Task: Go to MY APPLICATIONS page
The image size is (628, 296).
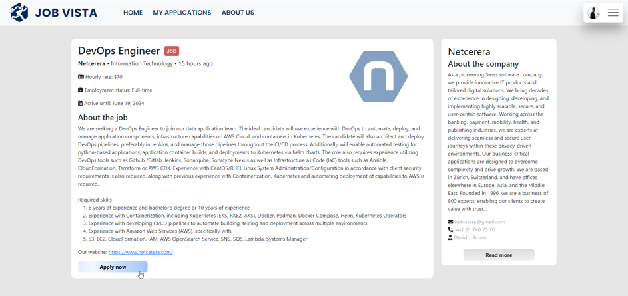Action: [182, 13]
